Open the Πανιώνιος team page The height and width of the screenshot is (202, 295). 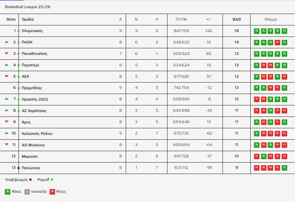(x=31, y=168)
